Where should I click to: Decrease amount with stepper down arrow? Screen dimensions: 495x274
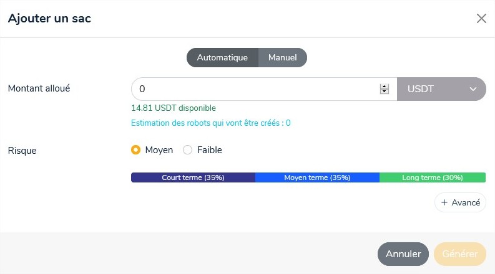coord(385,92)
